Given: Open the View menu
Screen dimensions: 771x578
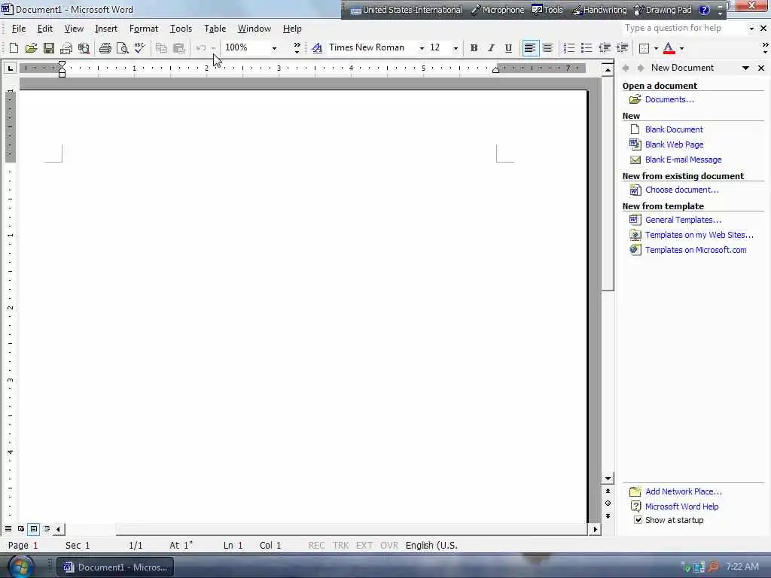Looking at the screenshot, I should 74,29.
